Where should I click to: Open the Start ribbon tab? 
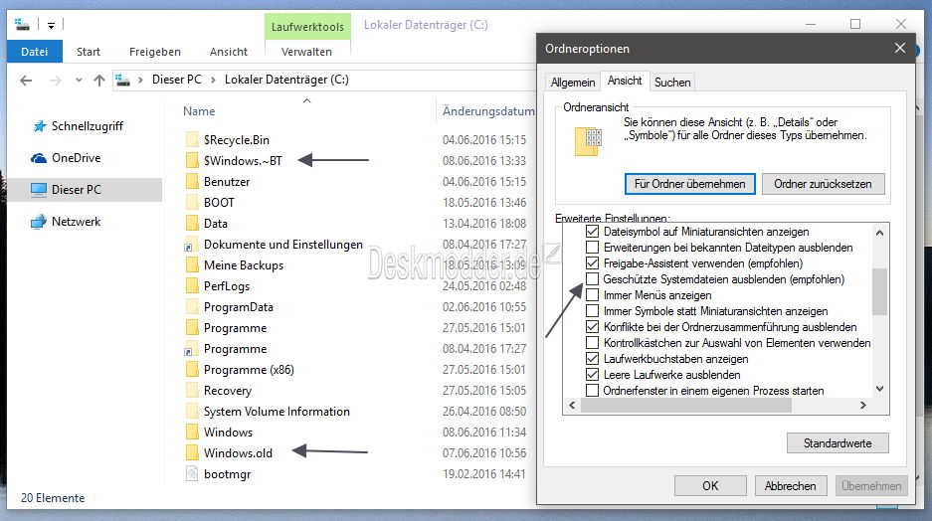point(88,52)
